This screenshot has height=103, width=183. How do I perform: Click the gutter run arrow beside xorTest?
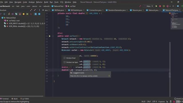coord(49,36)
